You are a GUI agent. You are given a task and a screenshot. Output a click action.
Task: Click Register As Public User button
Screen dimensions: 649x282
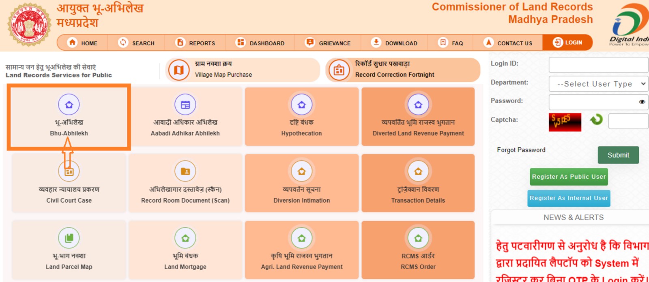tap(569, 177)
